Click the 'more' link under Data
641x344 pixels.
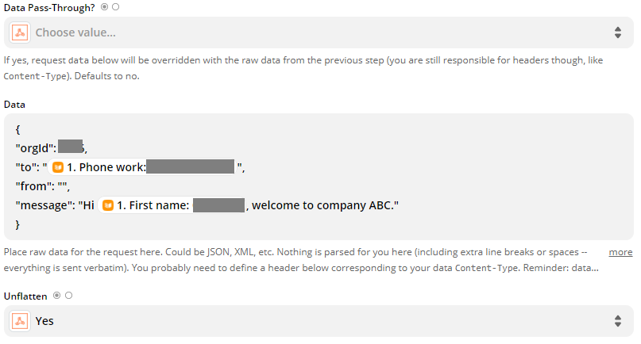[x=620, y=252]
